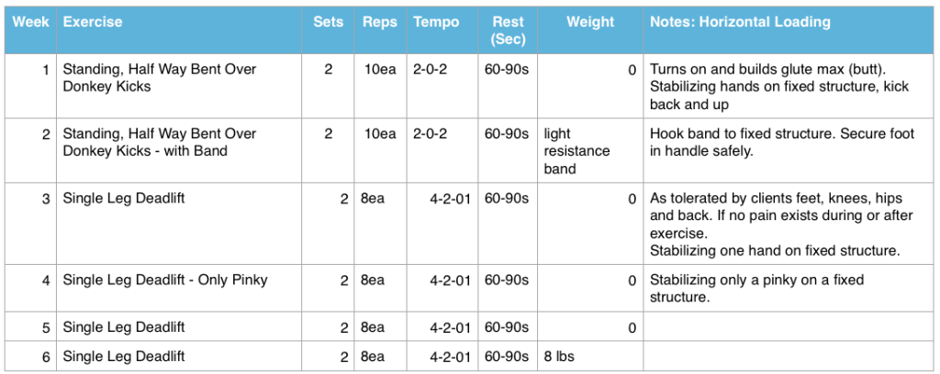Click the week 6 row number cell
Screen dimensions: 940x374
pos(30,357)
